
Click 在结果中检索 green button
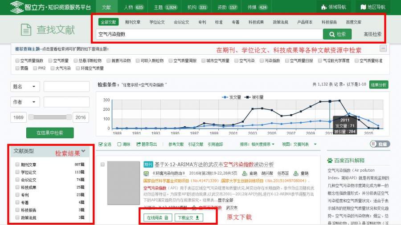[50, 133]
